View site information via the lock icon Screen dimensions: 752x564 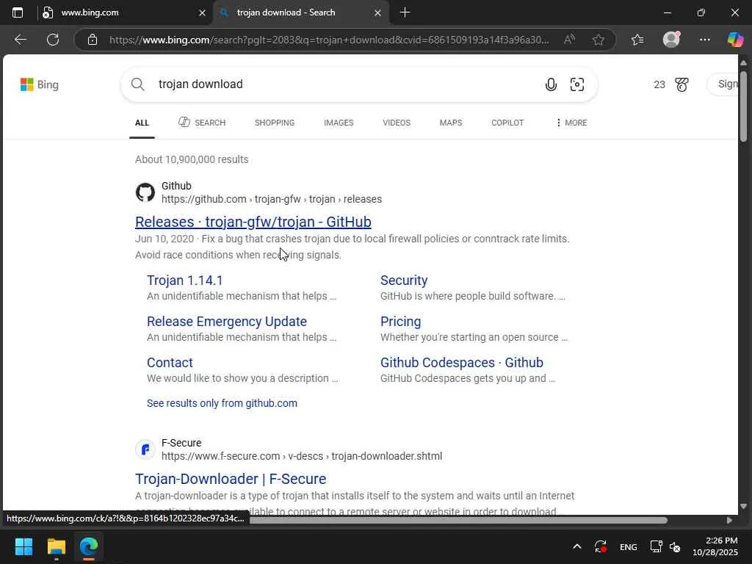point(93,40)
